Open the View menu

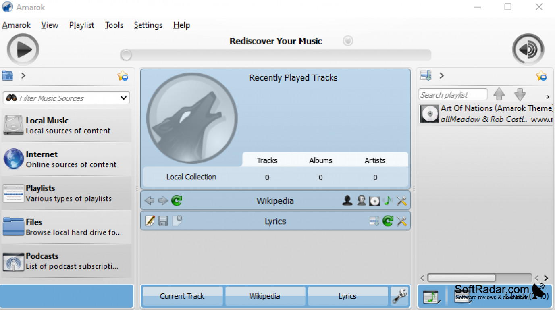point(50,25)
